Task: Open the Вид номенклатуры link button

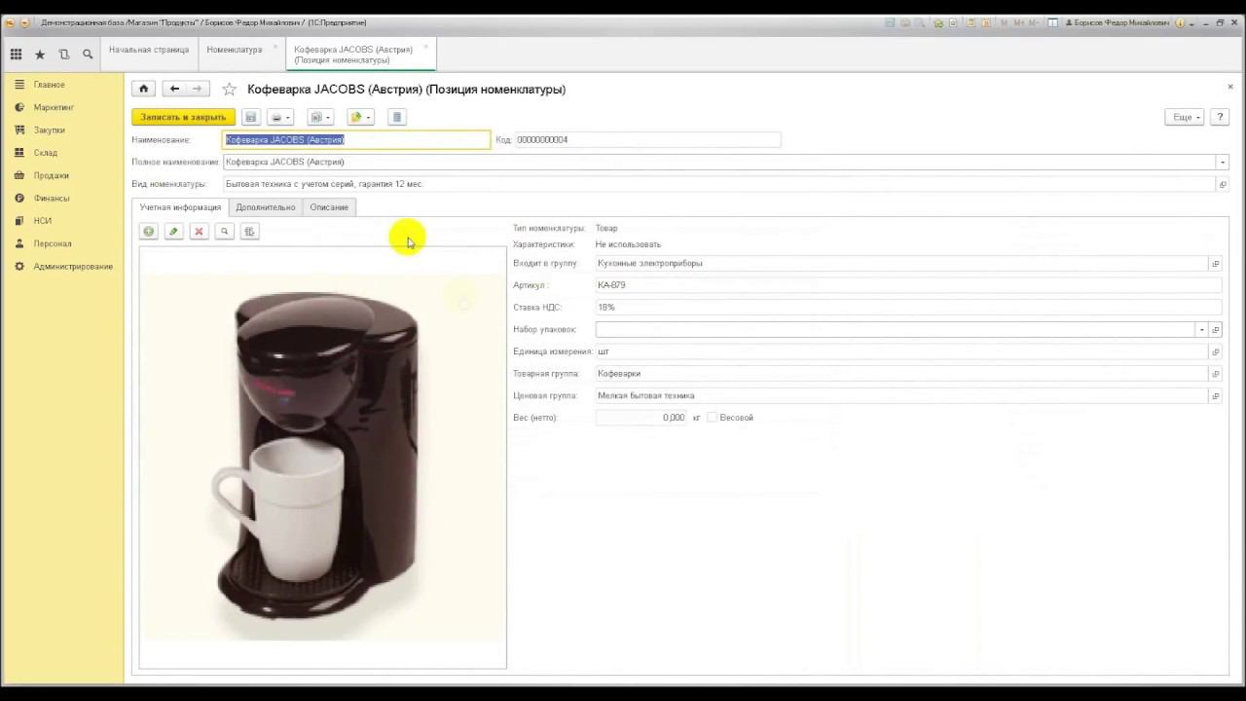Action: pyautogui.click(x=1223, y=184)
